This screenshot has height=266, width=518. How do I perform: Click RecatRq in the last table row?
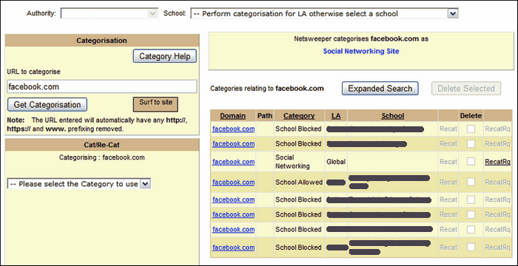497,248
